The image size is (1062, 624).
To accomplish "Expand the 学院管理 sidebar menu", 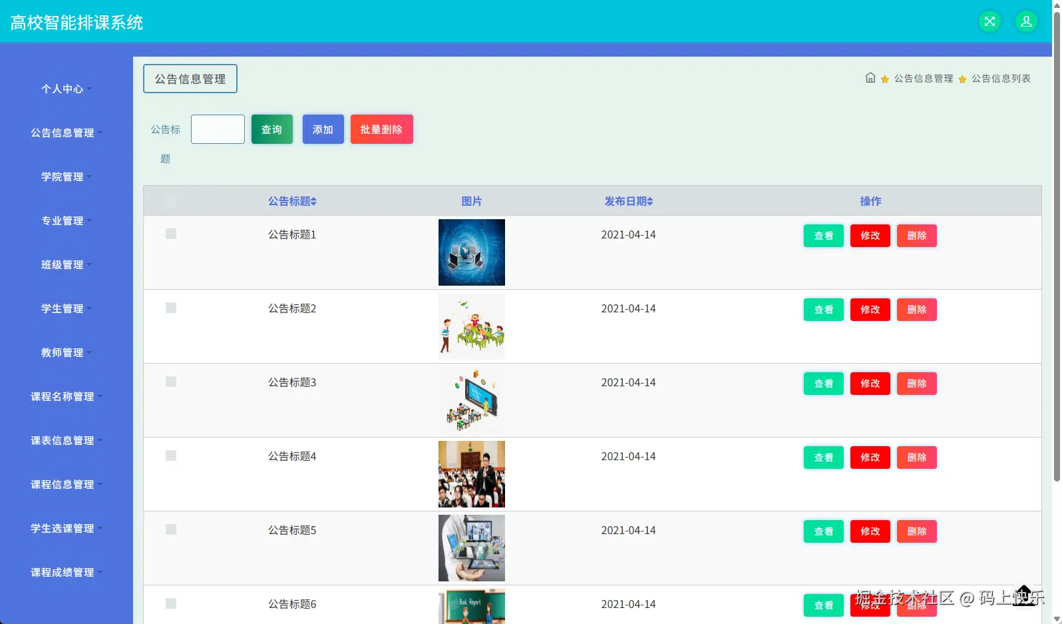I will (67, 176).
